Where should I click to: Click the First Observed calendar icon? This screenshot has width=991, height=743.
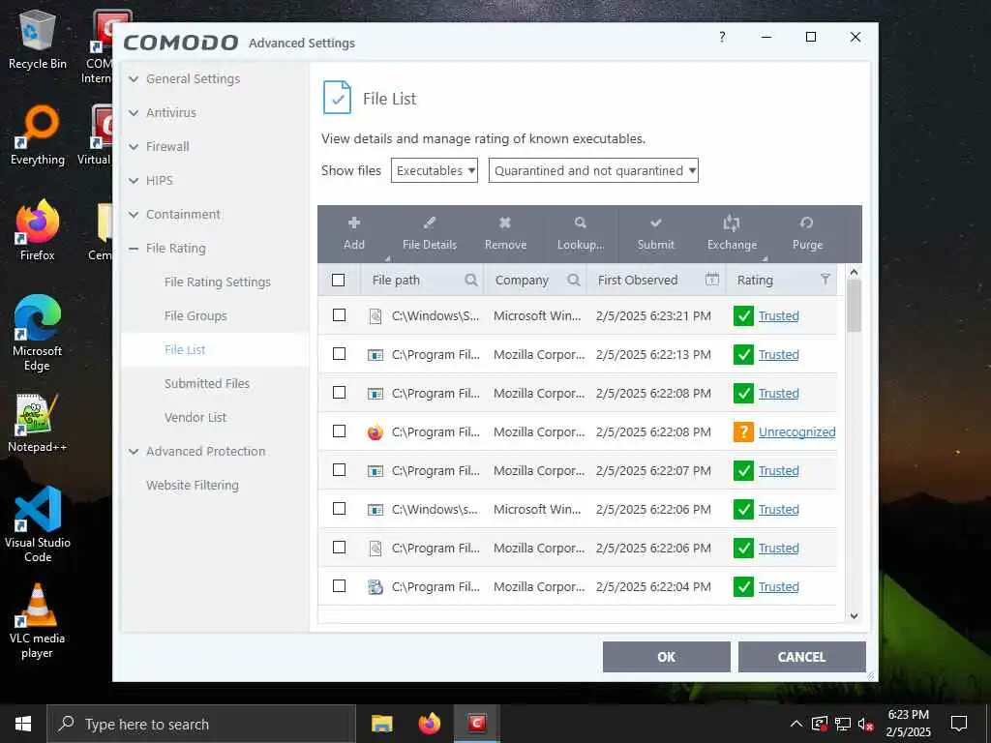711,280
